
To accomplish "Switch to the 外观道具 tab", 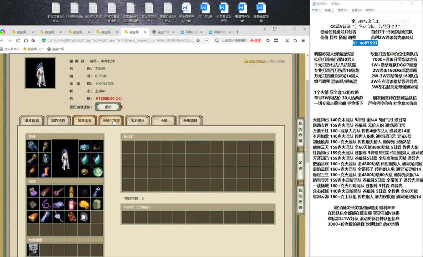I will tap(190, 120).
